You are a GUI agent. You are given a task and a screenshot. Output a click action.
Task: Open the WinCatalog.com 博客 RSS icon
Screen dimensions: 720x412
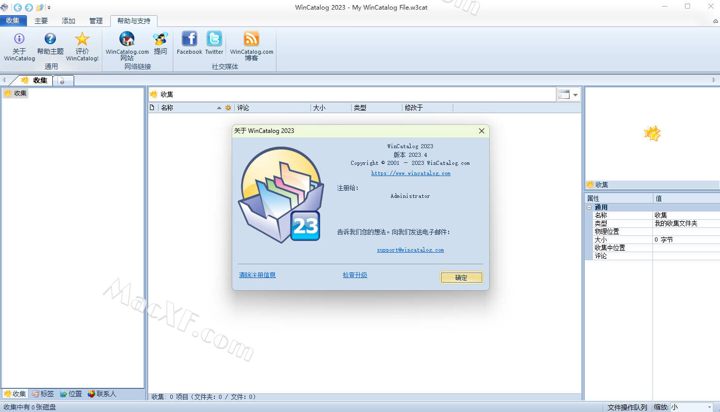coord(251,39)
